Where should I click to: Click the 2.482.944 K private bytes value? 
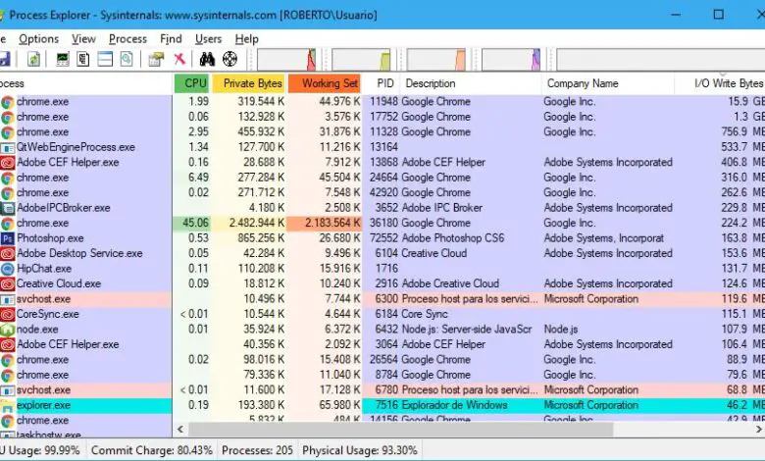[257, 224]
